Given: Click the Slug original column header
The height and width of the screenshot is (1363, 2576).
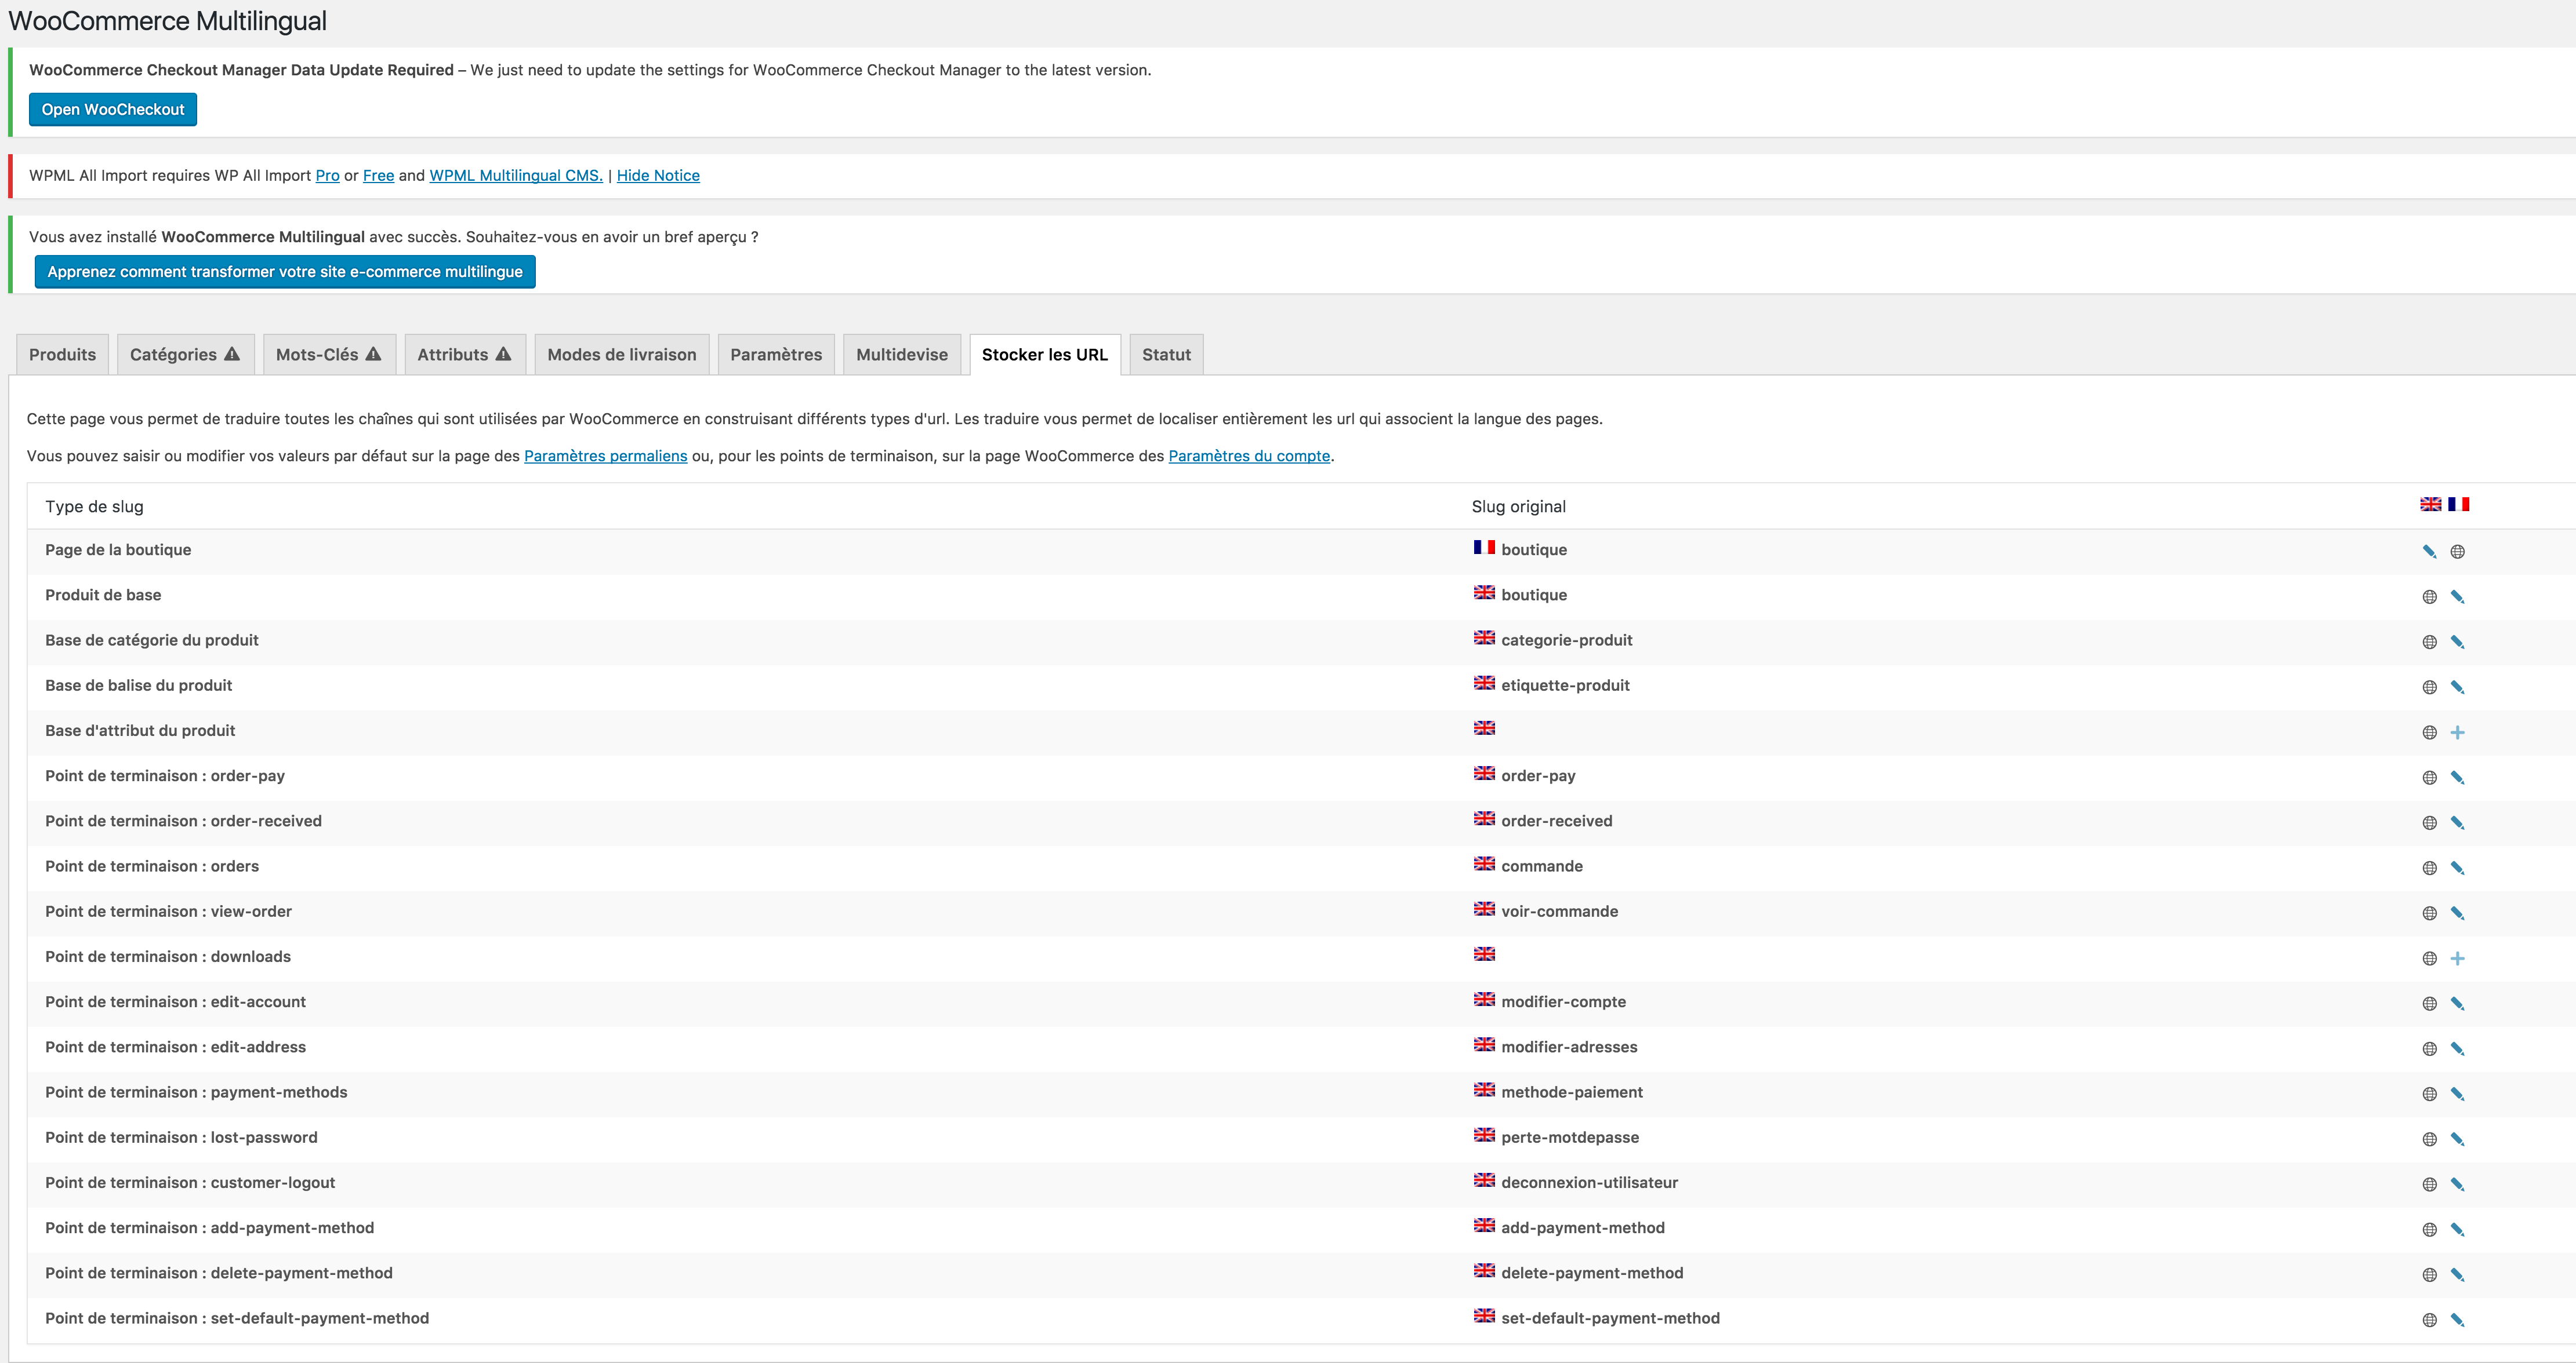Looking at the screenshot, I should 1518,506.
